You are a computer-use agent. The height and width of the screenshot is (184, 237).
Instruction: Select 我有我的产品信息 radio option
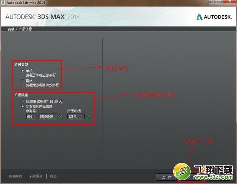[23, 106]
